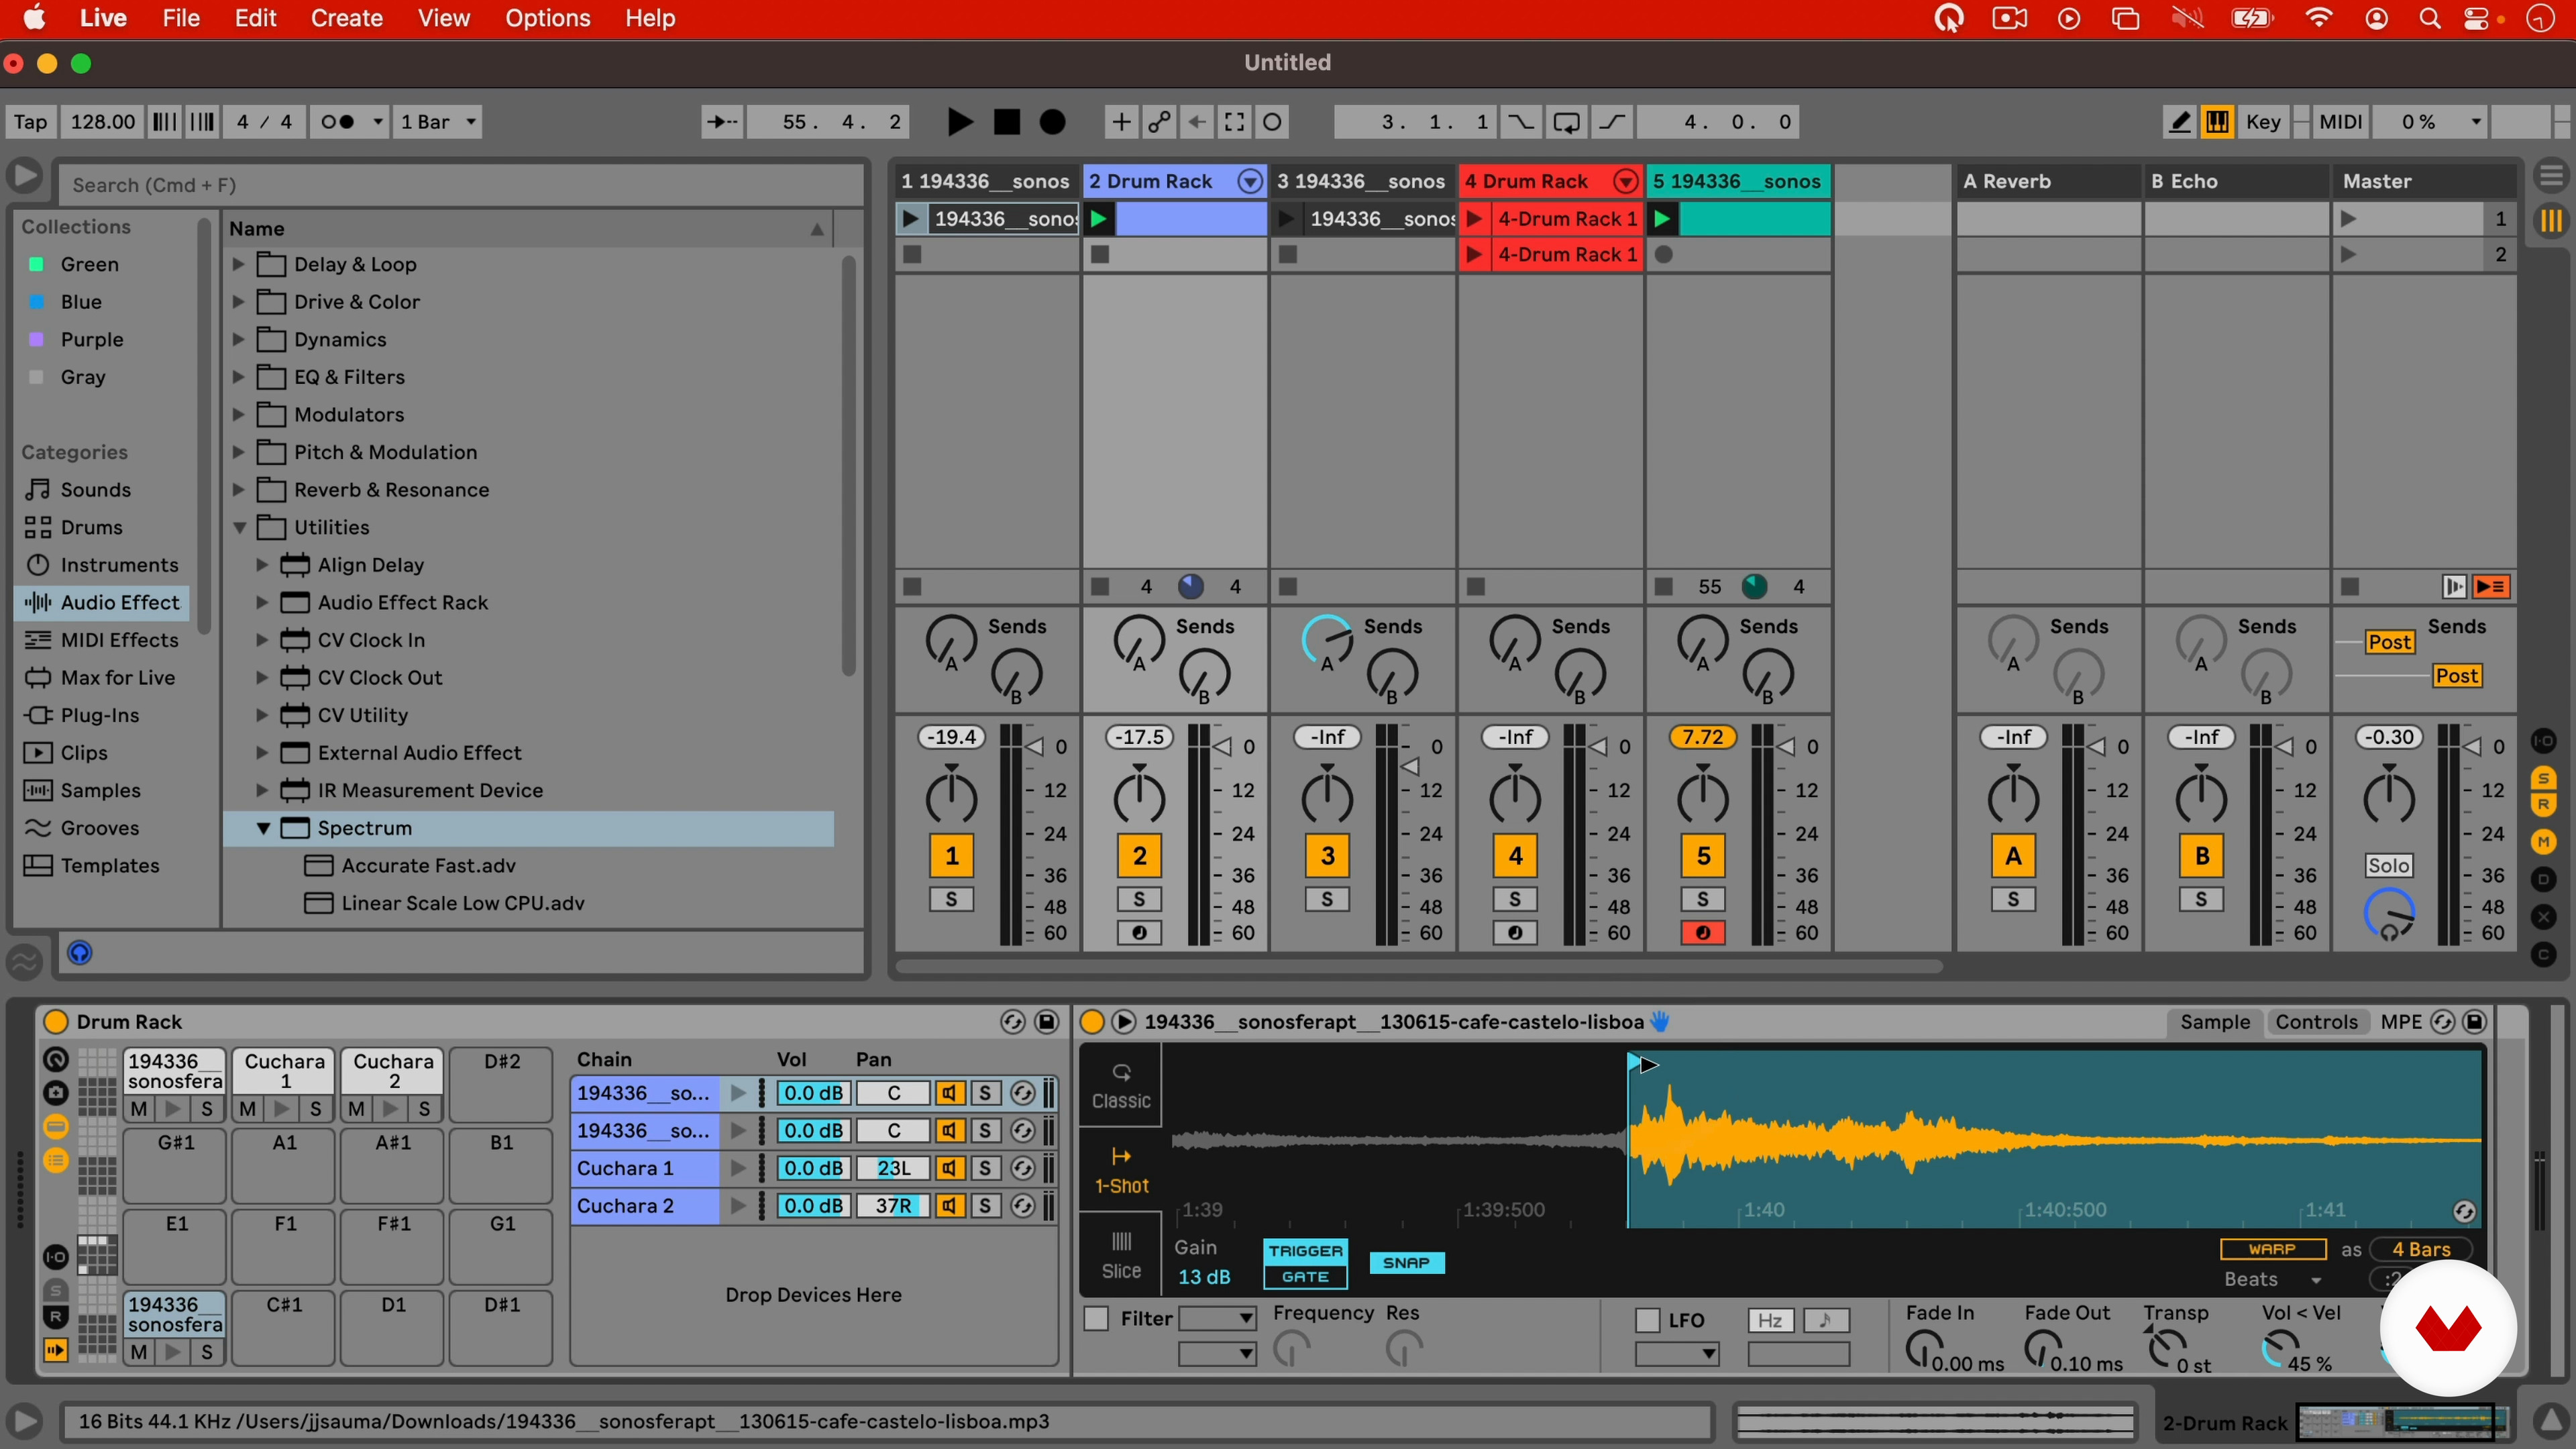Open the Samples category
Viewport: 2576px width, 1449px height.
point(100,790)
